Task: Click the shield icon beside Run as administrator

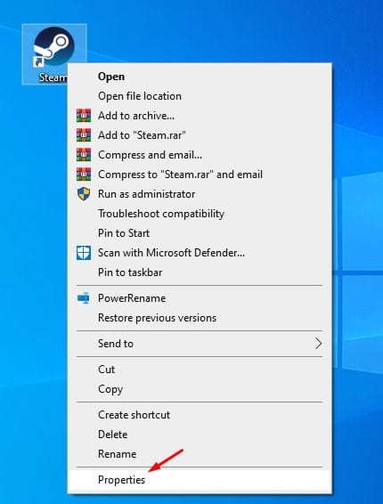Action: pos(84,194)
